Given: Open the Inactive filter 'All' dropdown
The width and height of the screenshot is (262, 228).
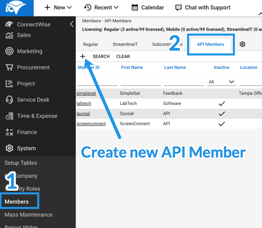Looking at the screenshot, I should click(x=221, y=82).
